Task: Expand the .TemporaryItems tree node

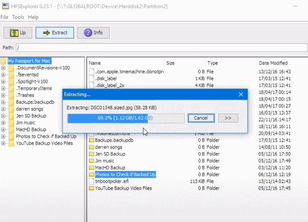Action: pyautogui.click(x=3, y=88)
